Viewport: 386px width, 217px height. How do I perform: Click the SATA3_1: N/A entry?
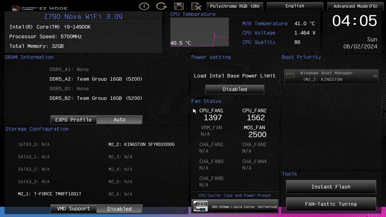coord(34,157)
